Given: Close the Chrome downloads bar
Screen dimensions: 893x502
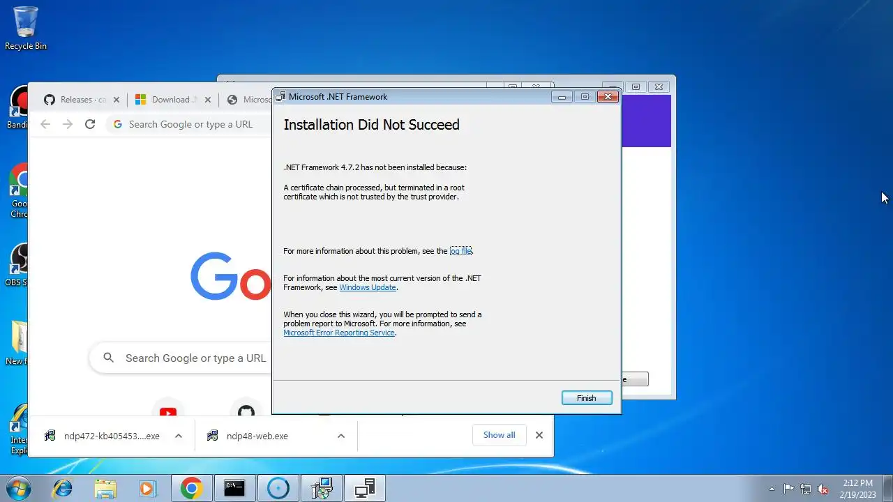Looking at the screenshot, I should (539, 435).
